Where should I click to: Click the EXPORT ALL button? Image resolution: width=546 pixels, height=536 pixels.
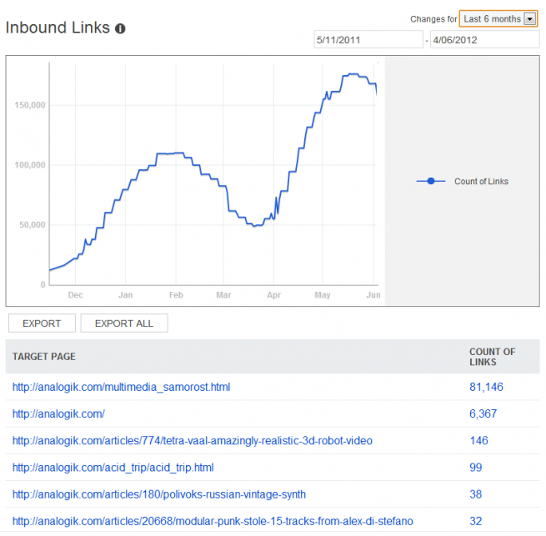124,323
